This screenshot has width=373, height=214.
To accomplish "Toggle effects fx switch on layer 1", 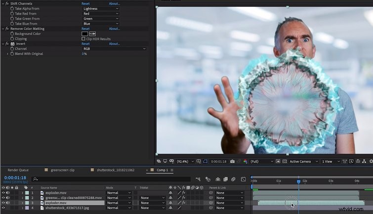I will point(184,193).
